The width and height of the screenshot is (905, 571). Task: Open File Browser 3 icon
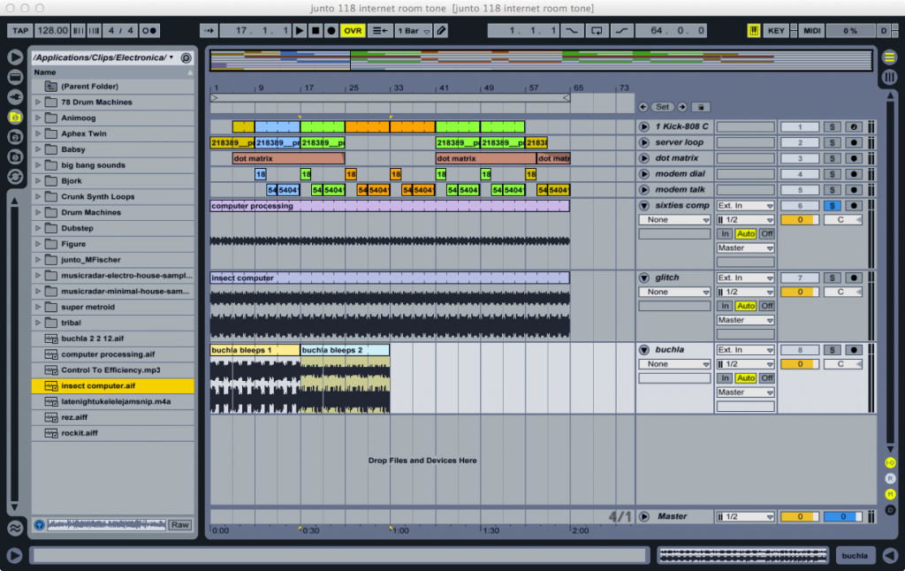click(x=15, y=157)
